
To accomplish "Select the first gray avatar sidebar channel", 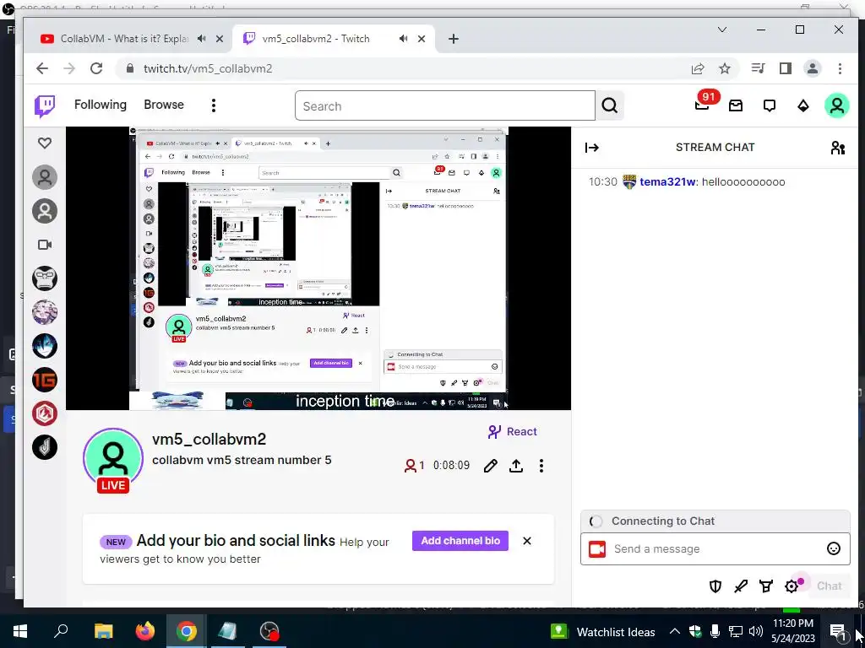I will [x=45, y=177].
